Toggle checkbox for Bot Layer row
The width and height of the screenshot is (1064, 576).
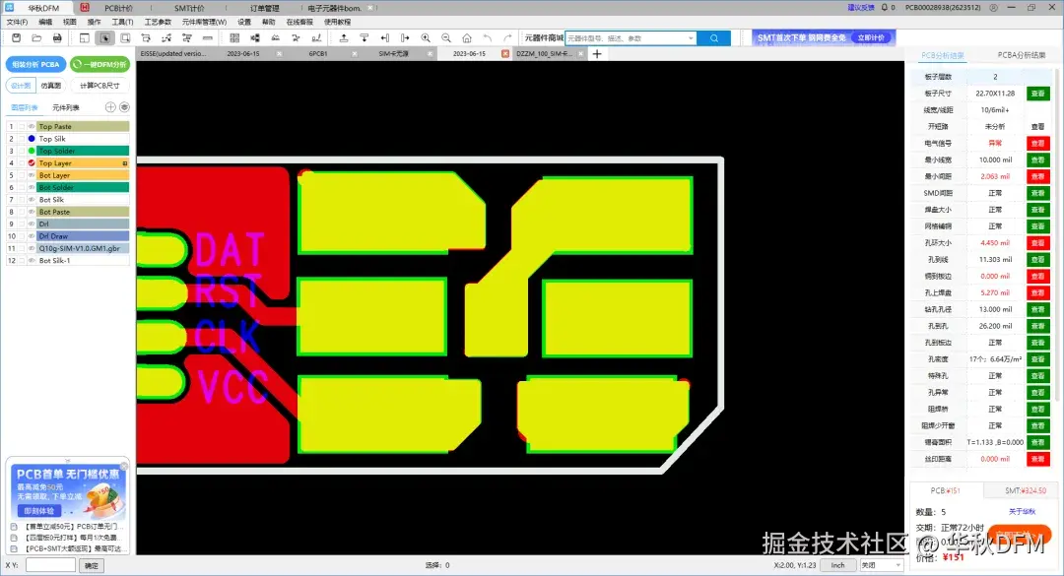[x=22, y=175]
